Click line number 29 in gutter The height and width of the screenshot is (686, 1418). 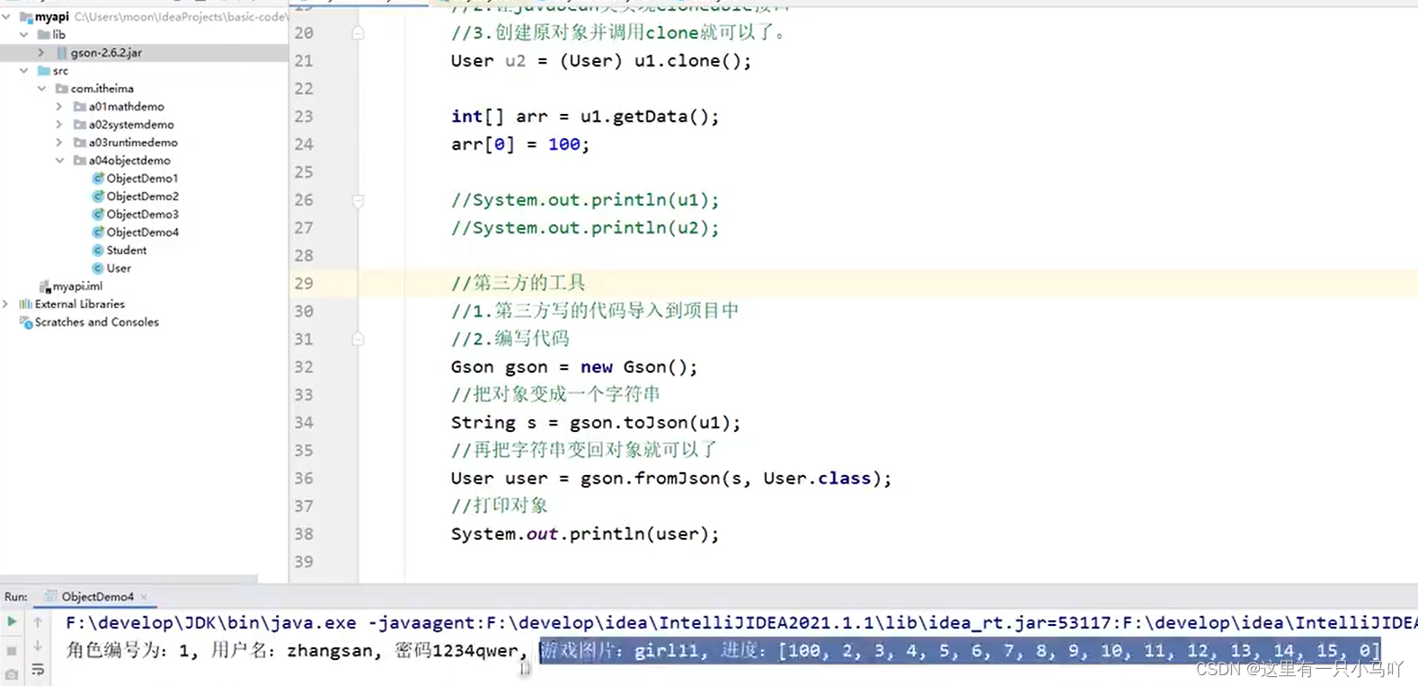[x=304, y=283]
